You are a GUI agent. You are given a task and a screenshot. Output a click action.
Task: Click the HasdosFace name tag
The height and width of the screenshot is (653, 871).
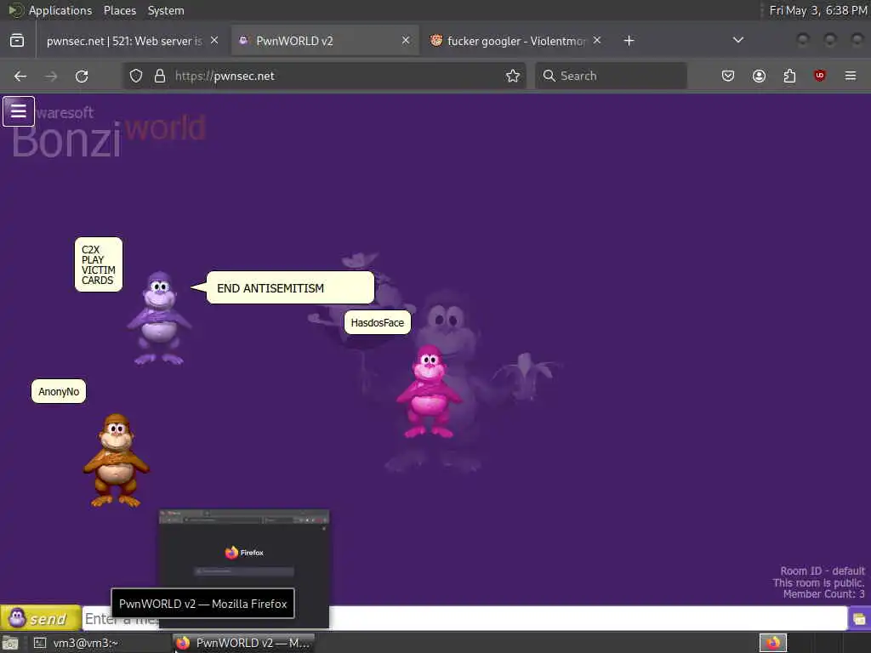pos(377,322)
